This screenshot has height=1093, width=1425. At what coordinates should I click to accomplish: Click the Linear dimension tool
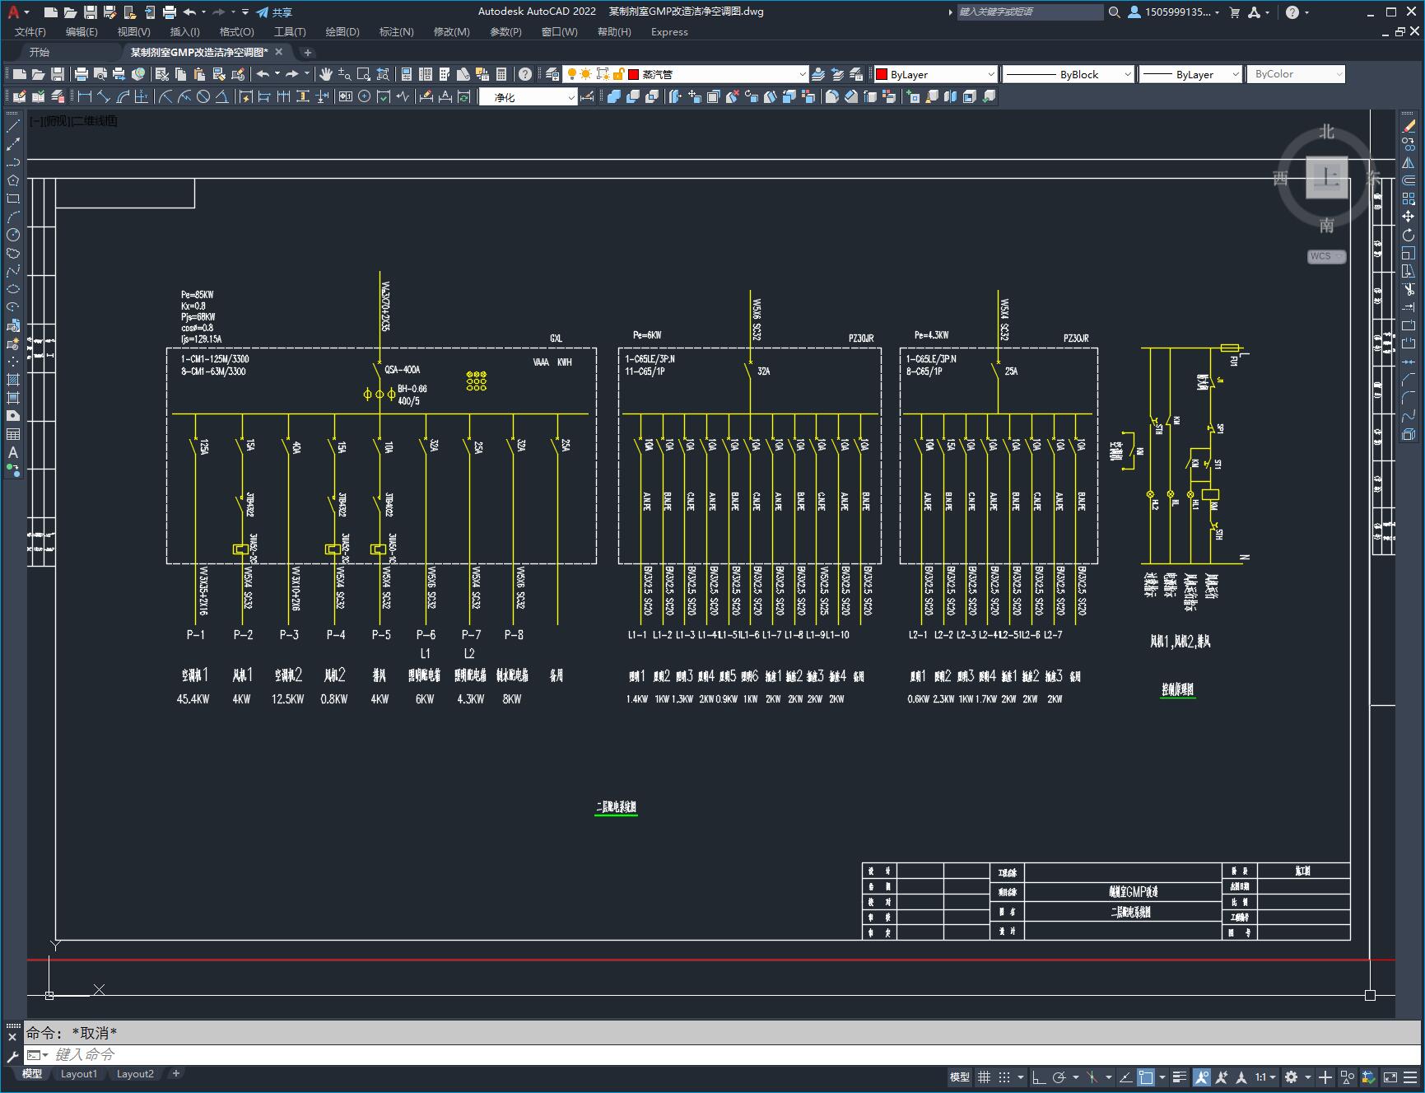[x=85, y=96]
